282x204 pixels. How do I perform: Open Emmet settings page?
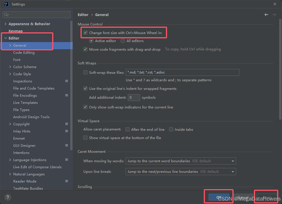19,138
